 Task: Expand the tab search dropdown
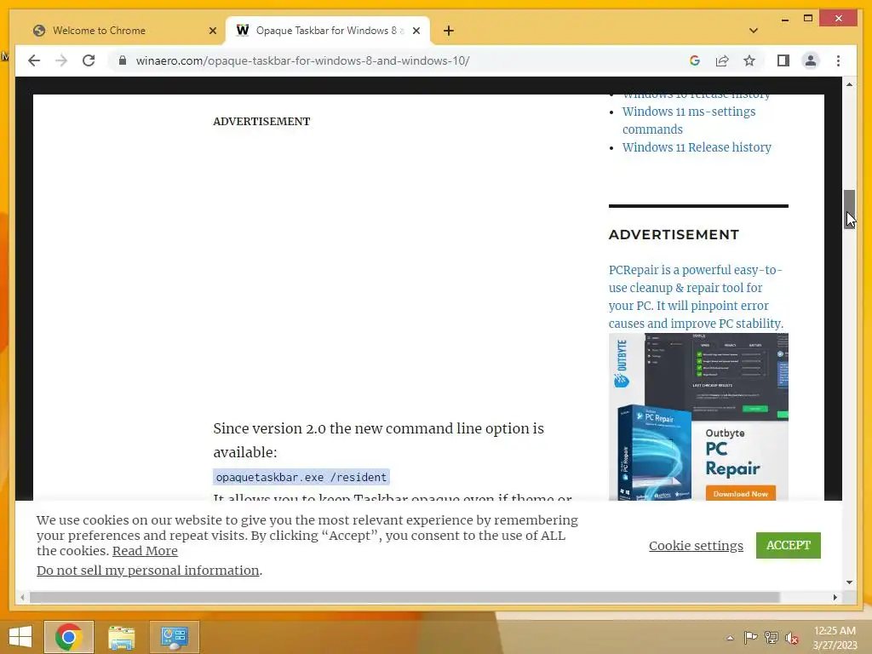[x=754, y=31]
